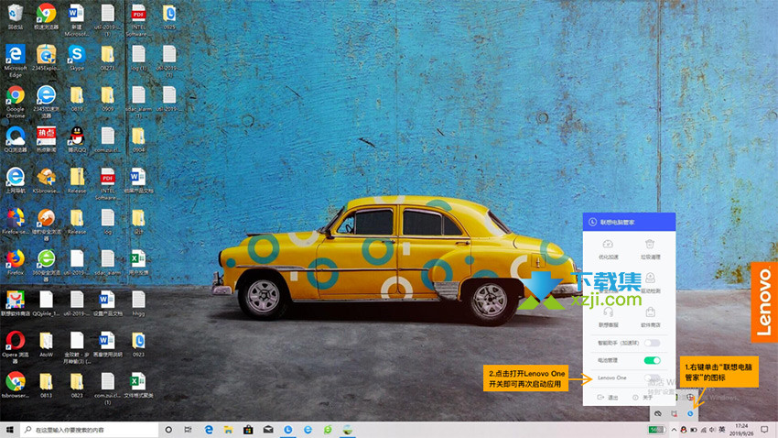Click the cloud icon in tray overflow

pos(658,413)
